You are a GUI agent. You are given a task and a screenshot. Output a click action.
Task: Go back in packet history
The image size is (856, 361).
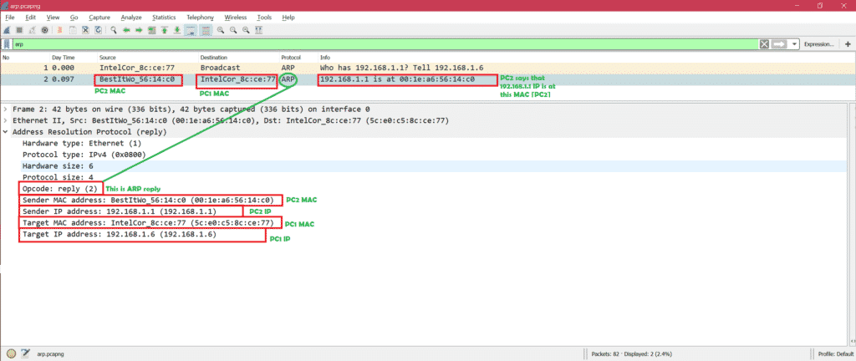point(125,30)
